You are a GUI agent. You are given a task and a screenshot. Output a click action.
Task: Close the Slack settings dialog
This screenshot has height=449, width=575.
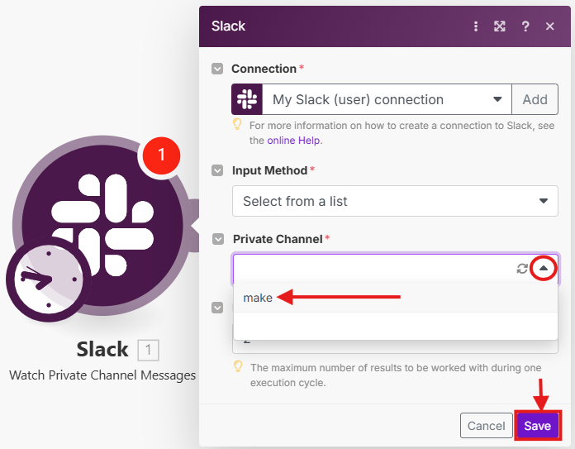tap(550, 26)
